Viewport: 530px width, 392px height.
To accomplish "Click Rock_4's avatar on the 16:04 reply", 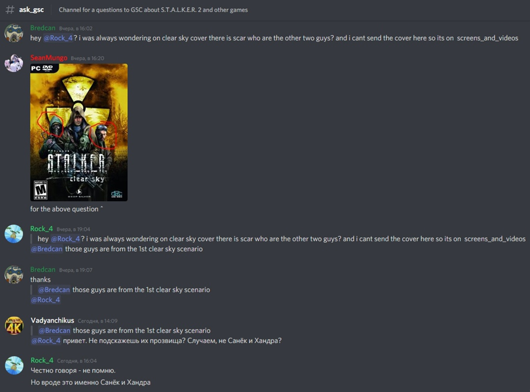I will (x=14, y=366).
